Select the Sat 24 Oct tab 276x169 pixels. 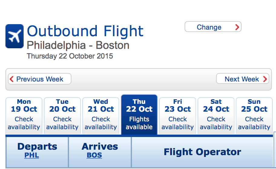pyautogui.click(x=216, y=116)
